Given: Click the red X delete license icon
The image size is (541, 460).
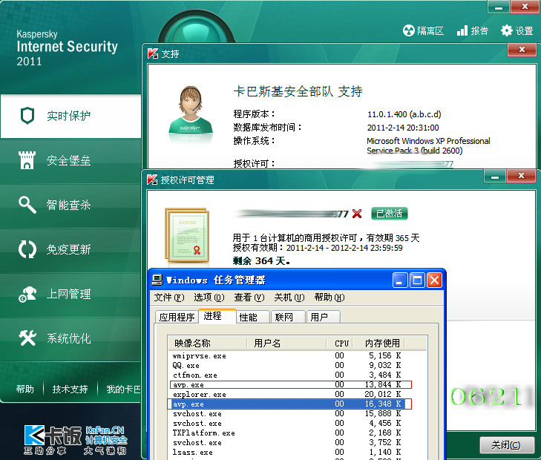Looking at the screenshot, I should coord(357,214).
